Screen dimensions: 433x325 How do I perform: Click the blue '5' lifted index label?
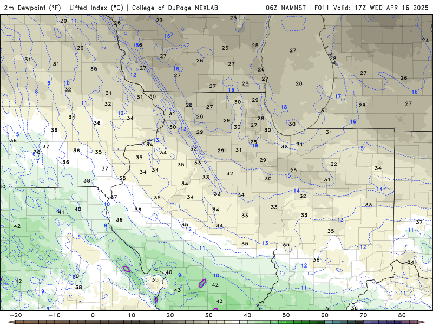click(x=18, y=134)
